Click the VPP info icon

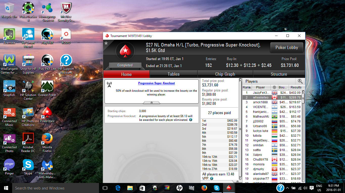pyautogui.click(x=212, y=178)
